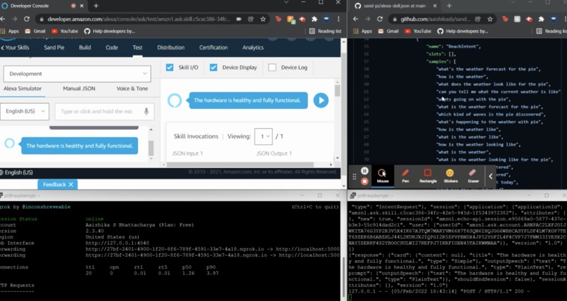The width and height of the screenshot is (567, 301).
Task: Click the microphone icon in Alexa Simulator
Action: pyautogui.click(x=146, y=111)
